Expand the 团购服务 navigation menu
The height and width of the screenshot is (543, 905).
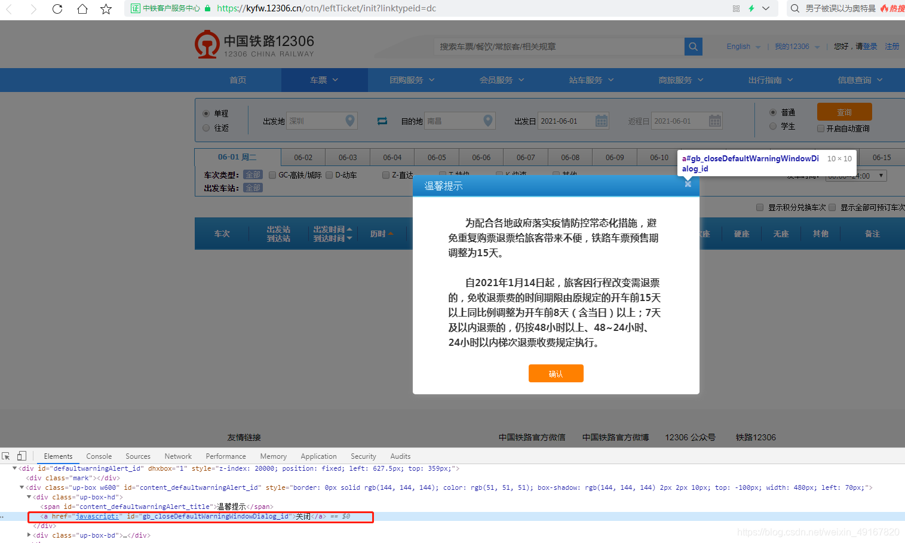tap(412, 80)
